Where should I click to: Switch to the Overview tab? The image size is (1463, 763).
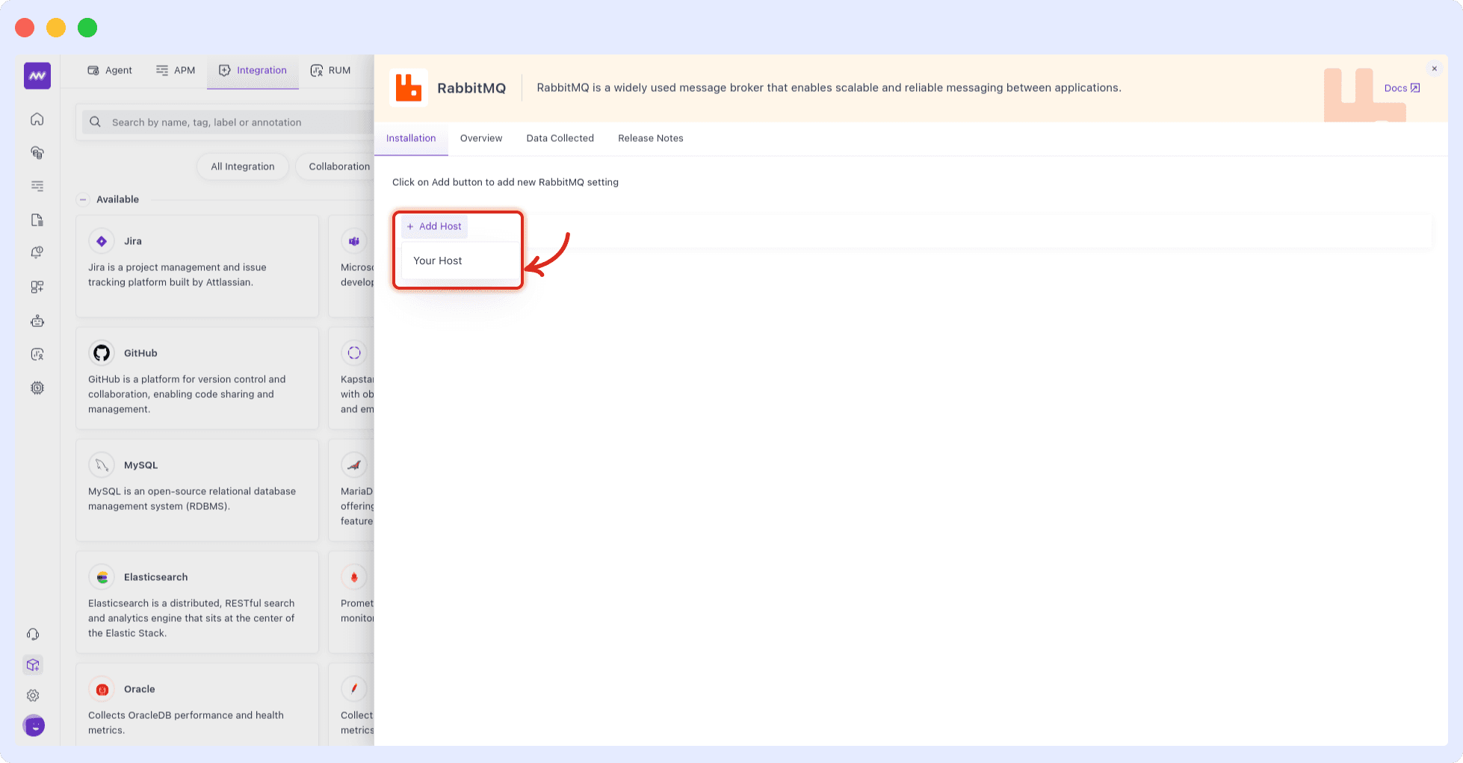pos(480,138)
